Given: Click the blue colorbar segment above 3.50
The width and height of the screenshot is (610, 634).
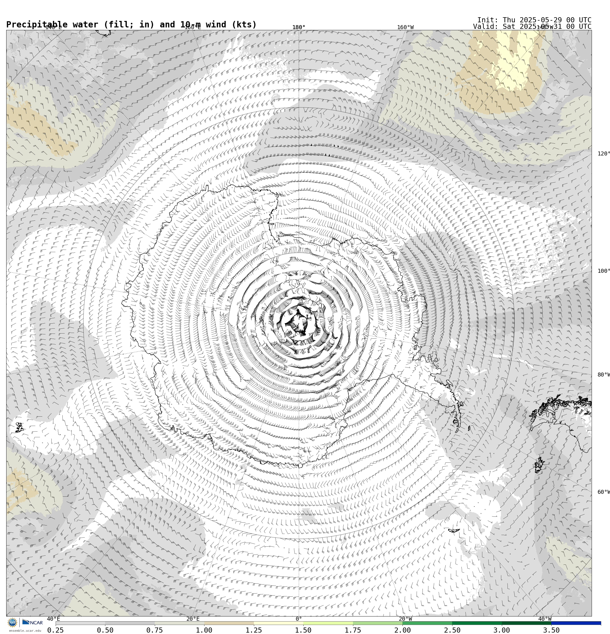Looking at the screenshot, I should 576,623.
